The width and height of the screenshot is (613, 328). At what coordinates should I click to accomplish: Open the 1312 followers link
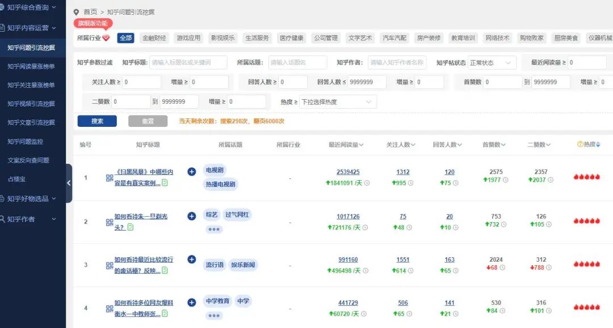tap(402, 172)
